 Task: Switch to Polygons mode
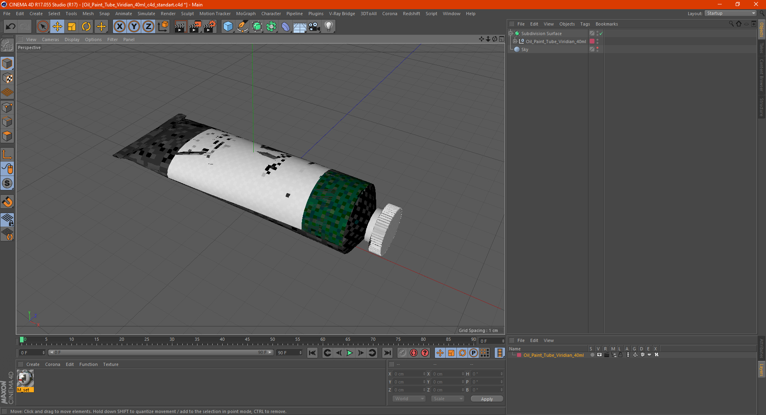coord(7,136)
